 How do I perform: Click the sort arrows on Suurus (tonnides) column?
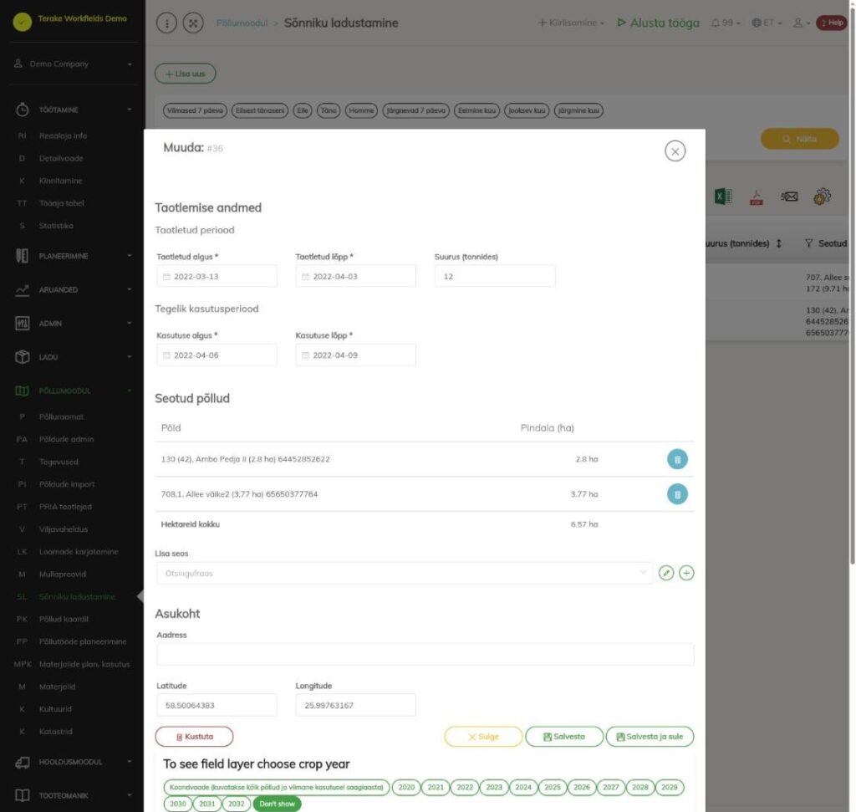click(778, 243)
